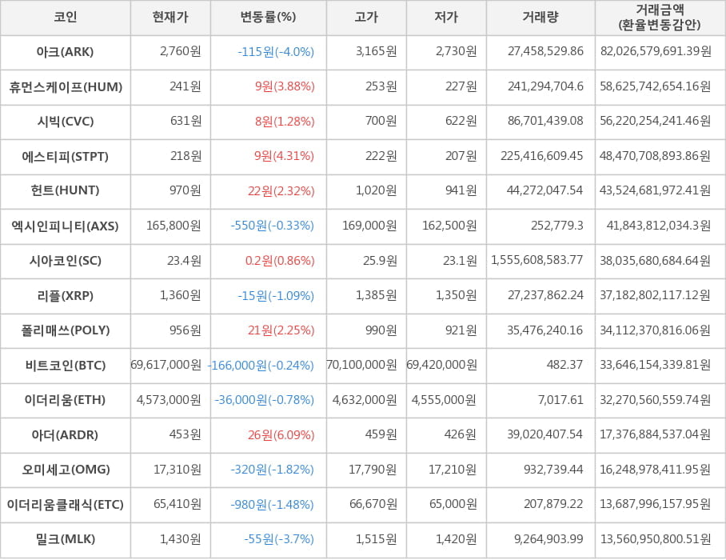Click the 변동률(%) column header
Image resolution: width=726 pixels, height=560 pixels.
click(268, 18)
